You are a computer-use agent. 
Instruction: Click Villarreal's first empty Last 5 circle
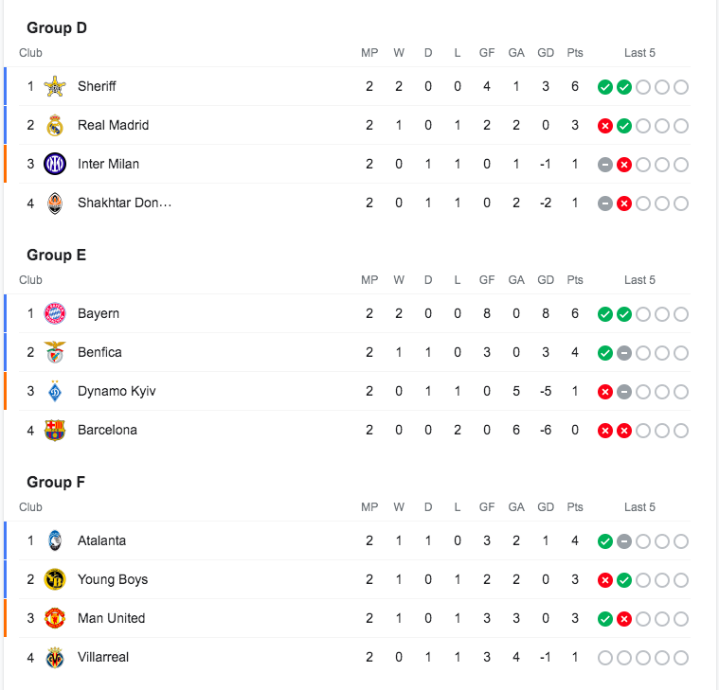click(604, 658)
